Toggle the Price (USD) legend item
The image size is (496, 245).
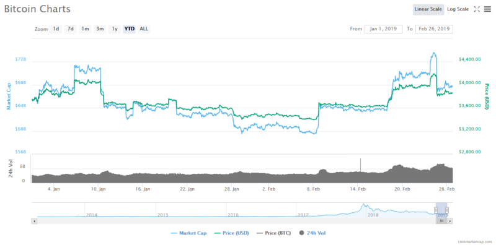pos(231,233)
